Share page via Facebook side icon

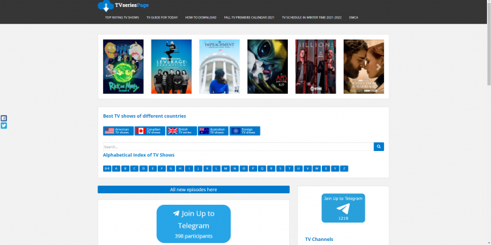pos(3,118)
